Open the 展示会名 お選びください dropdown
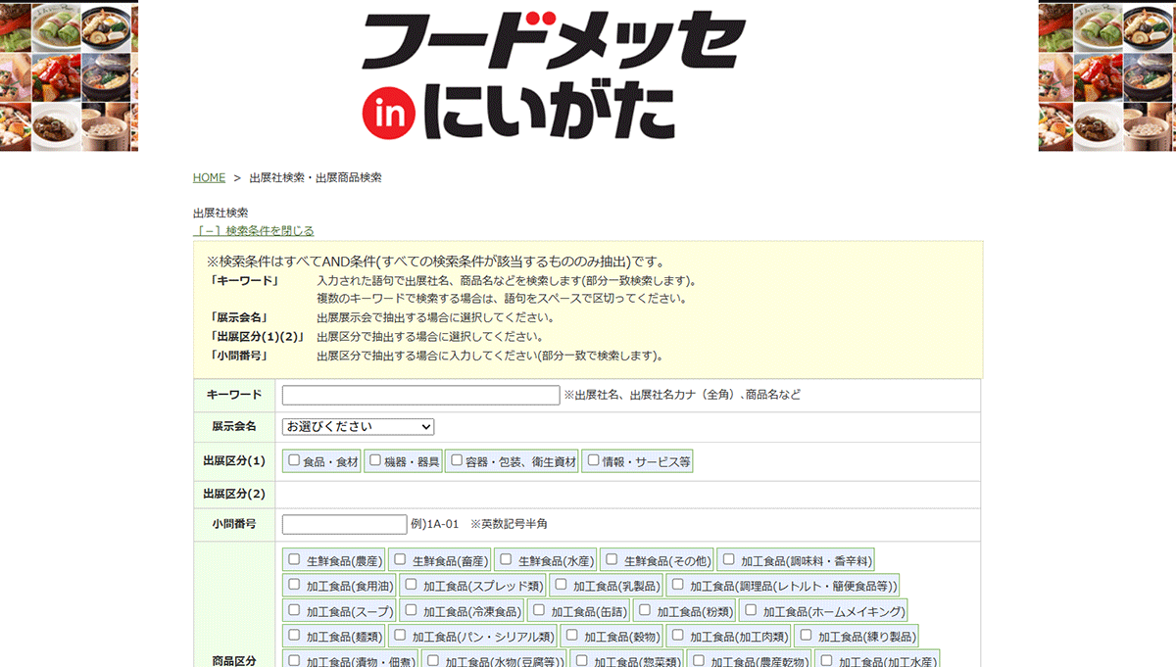Image resolution: width=1176 pixels, height=667 pixels. point(358,427)
